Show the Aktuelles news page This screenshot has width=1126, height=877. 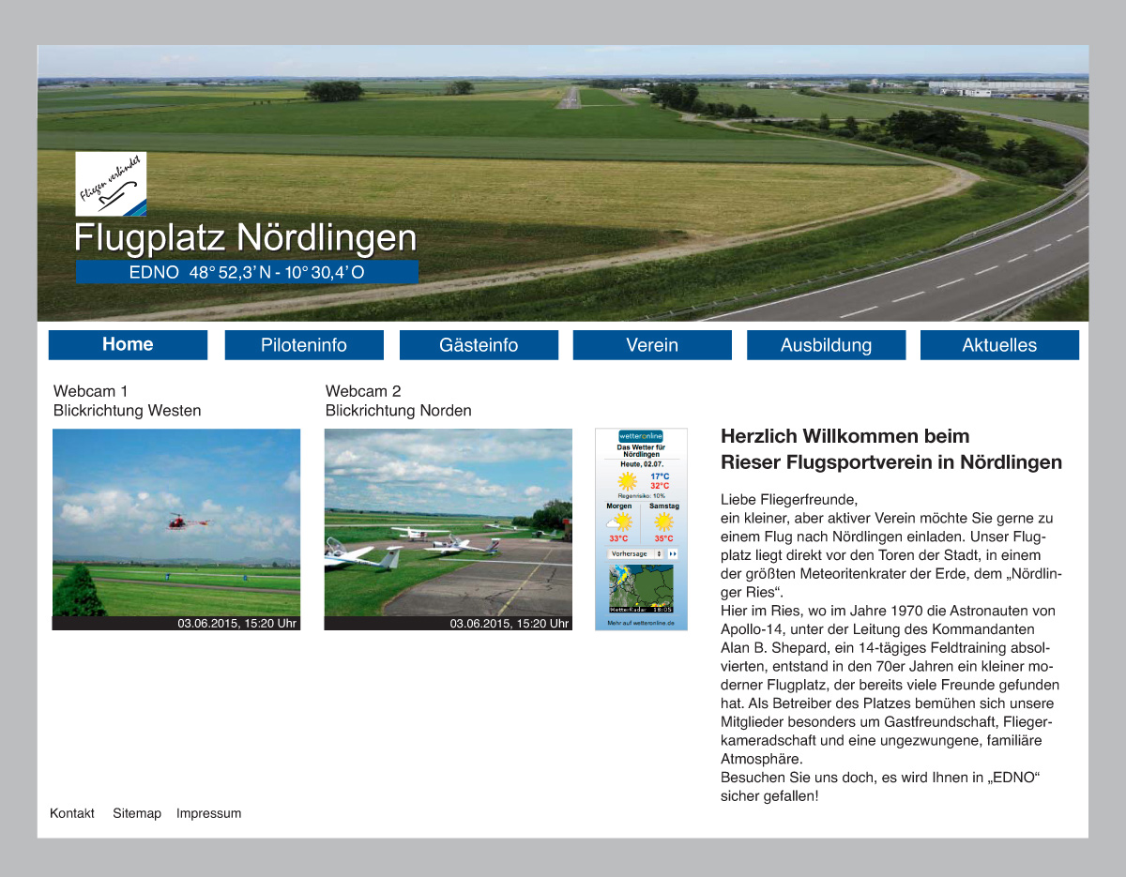[999, 345]
